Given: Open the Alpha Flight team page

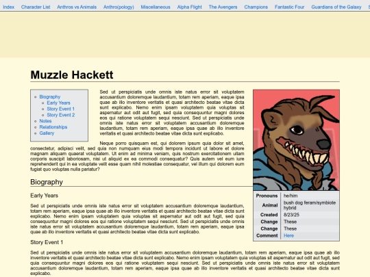Looking at the screenshot, I should click(190, 7).
